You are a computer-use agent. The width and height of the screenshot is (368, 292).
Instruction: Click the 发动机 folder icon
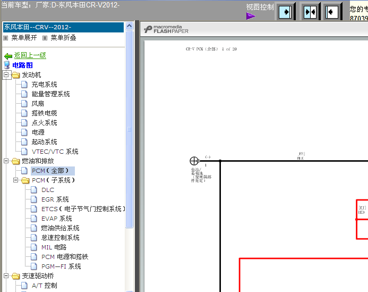[x=16, y=75]
